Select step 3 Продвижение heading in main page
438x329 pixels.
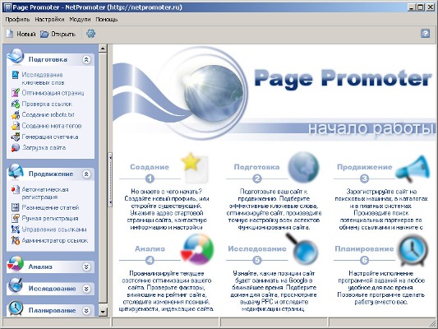(365, 167)
